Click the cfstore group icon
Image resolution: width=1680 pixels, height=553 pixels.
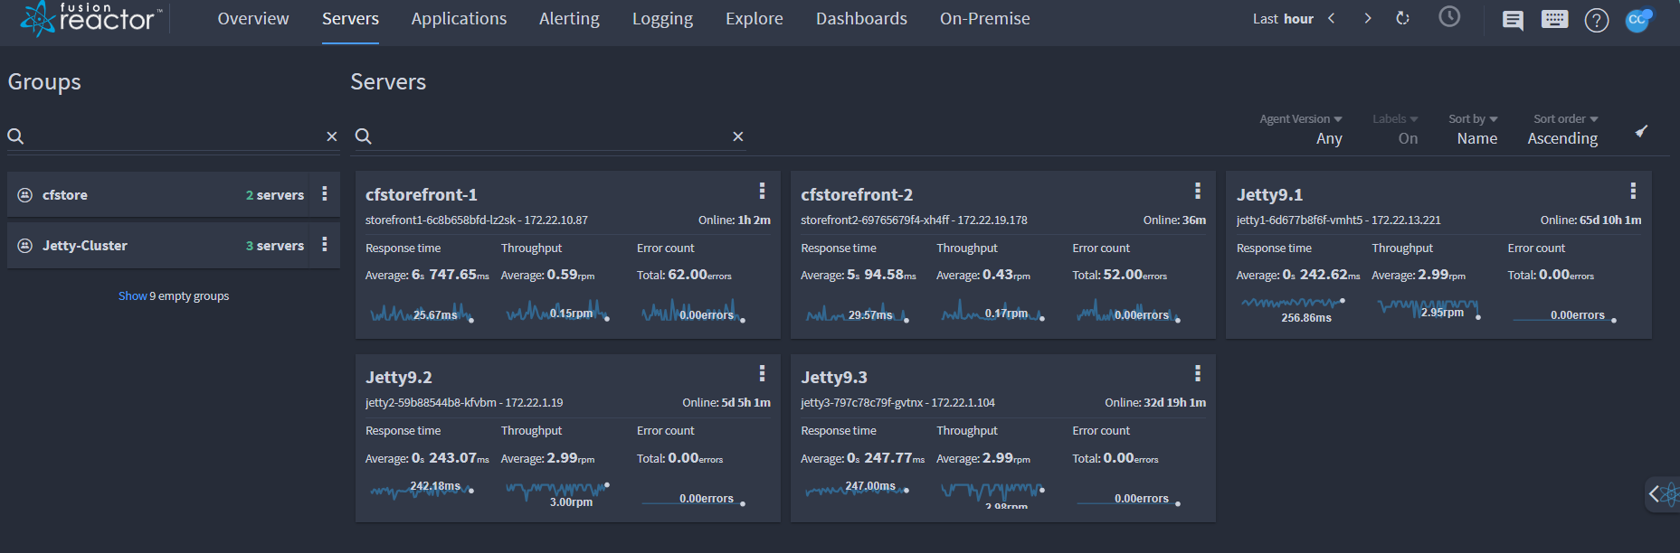pyautogui.click(x=25, y=195)
